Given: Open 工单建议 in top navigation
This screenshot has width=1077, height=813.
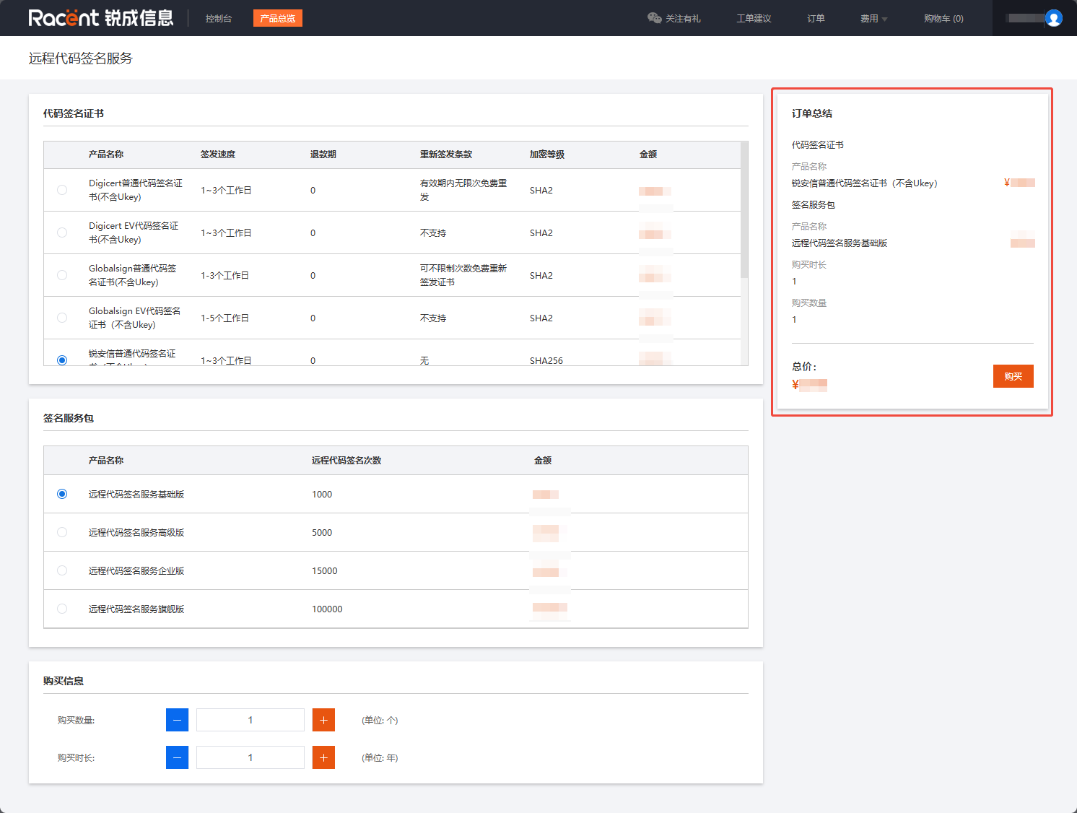Looking at the screenshot, I should (x=754, y=19).
